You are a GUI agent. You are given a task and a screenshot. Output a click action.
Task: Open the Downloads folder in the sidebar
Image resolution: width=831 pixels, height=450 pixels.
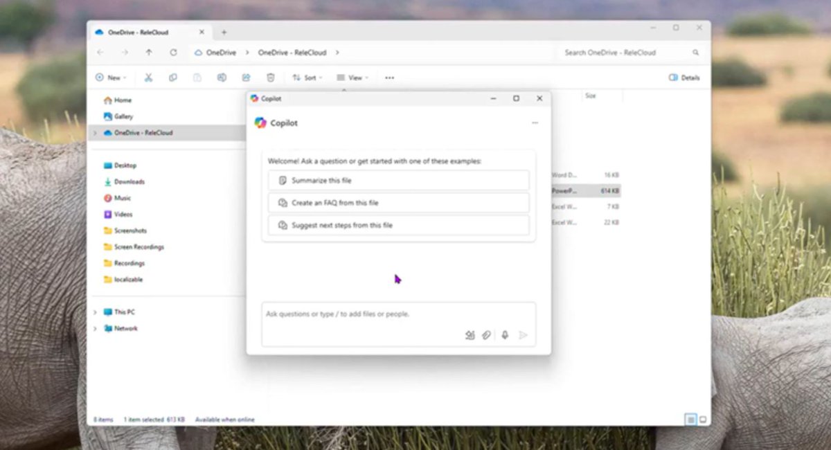click(x=123, y=181)
